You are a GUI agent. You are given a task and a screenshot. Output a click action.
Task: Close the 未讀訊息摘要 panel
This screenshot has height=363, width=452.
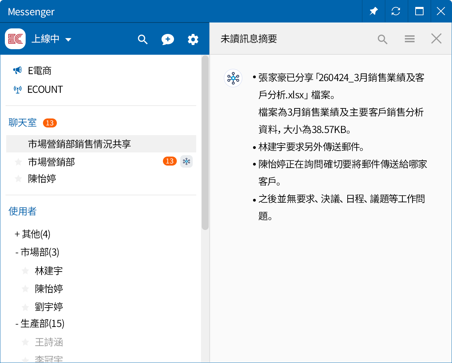click(436, 38)
